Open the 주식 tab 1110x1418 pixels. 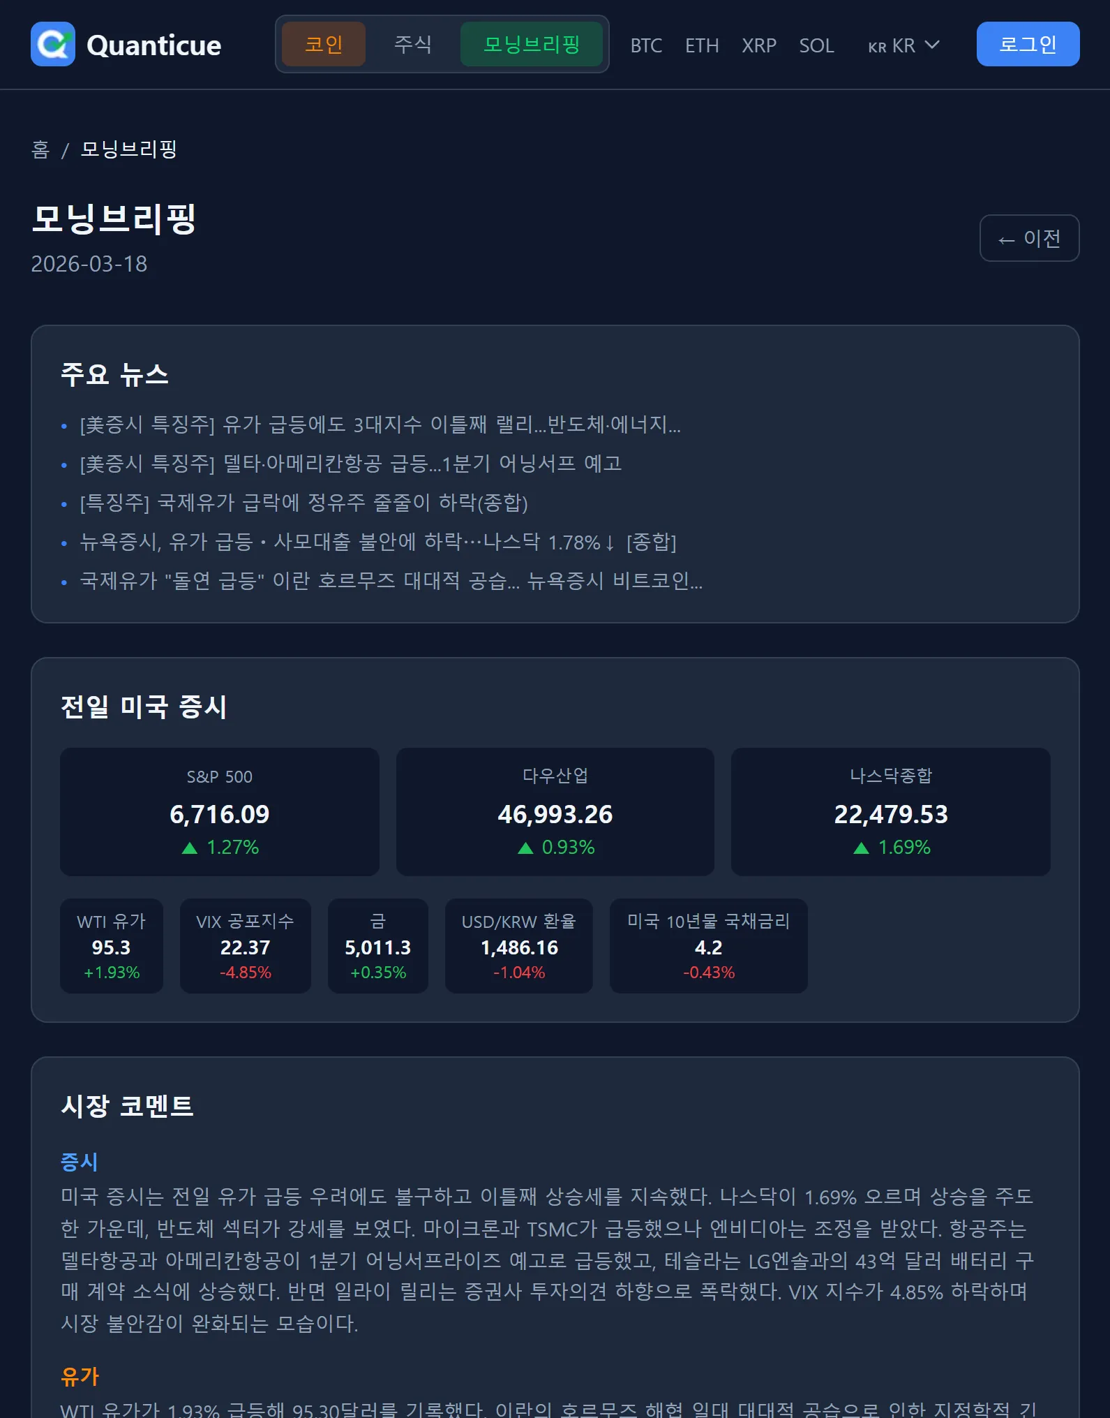click(x=413, y=44)
